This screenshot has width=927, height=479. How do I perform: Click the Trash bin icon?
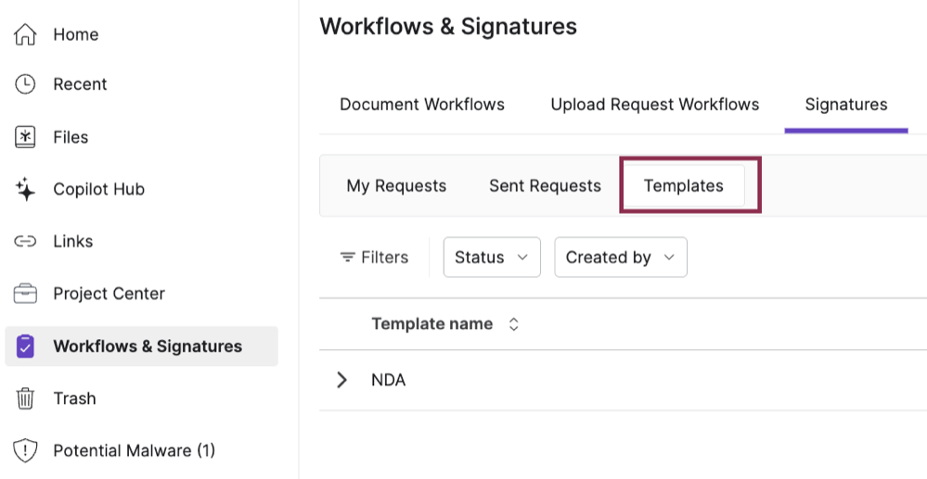pos(26,398)
